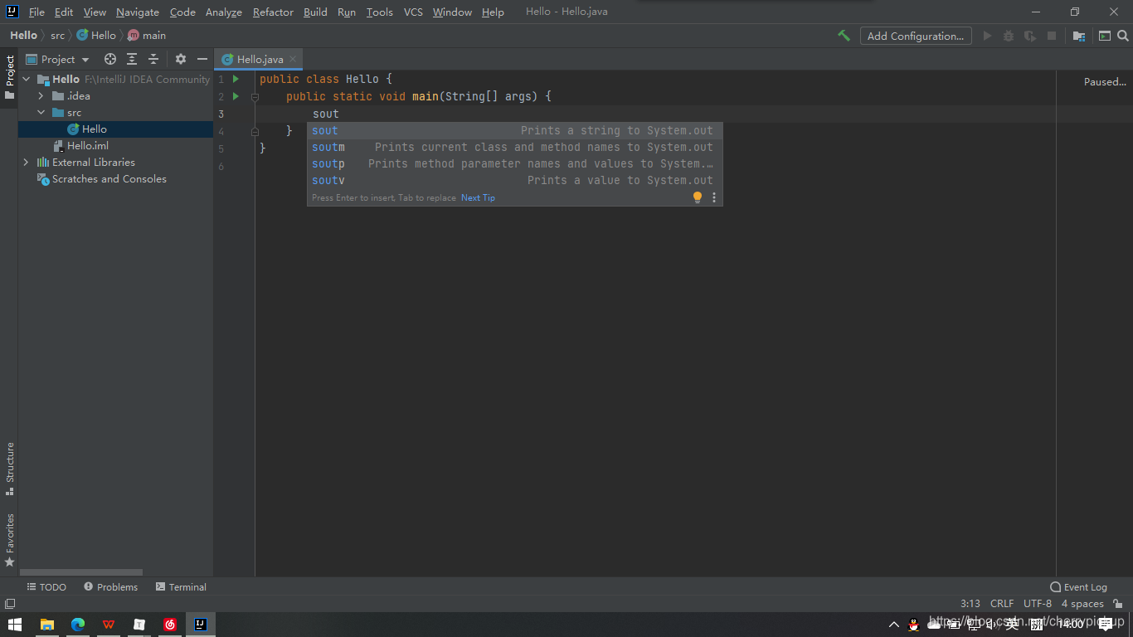Open the Code menu
Viewport: 1133px width, 637px height.
pos(182,12)
